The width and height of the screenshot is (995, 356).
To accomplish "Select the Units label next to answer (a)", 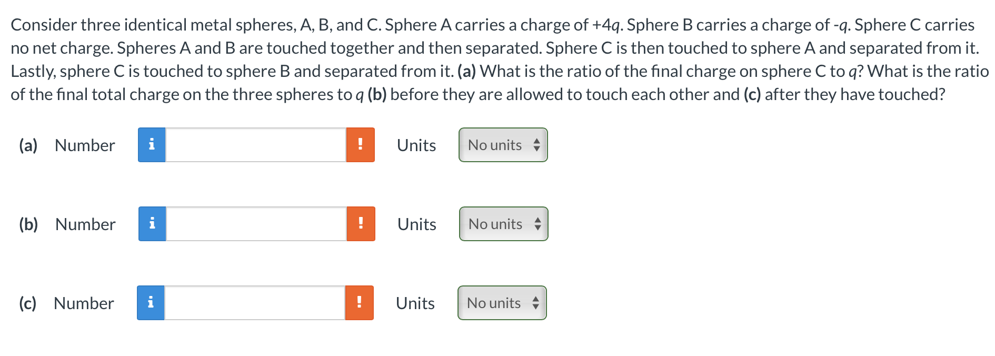I will [416, 145].
